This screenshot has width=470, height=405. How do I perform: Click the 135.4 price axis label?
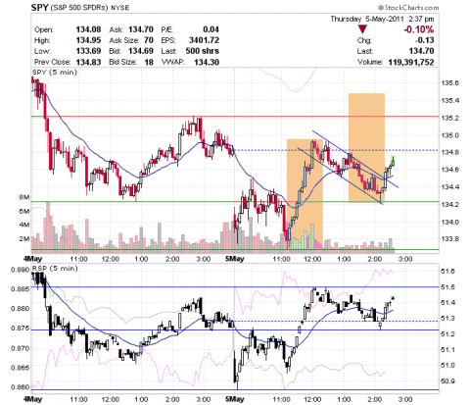pyautogui.click(x=449, y=100)
